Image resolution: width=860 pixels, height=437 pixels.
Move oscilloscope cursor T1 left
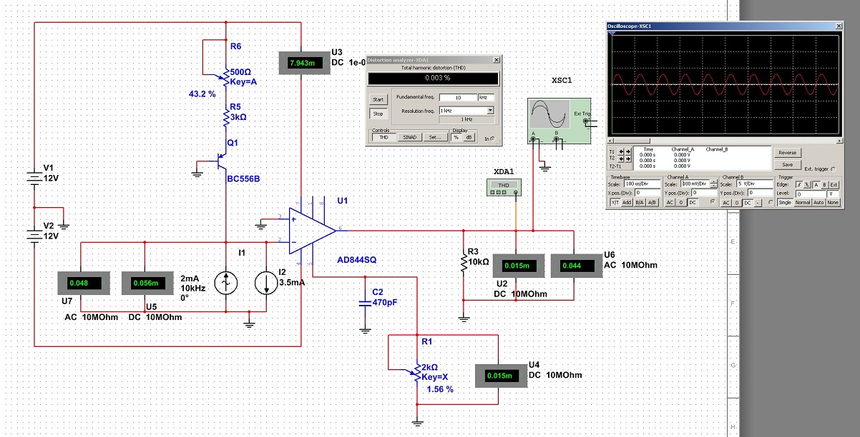click(x=621, y=151)
